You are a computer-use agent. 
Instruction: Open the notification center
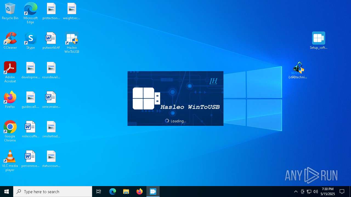point(342,192)
